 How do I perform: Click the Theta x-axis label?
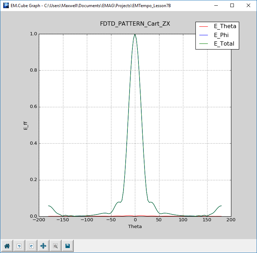click(135, 227)
